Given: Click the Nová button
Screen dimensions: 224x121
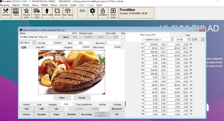Looking at the screenshot, I should [x=66, y=37].
